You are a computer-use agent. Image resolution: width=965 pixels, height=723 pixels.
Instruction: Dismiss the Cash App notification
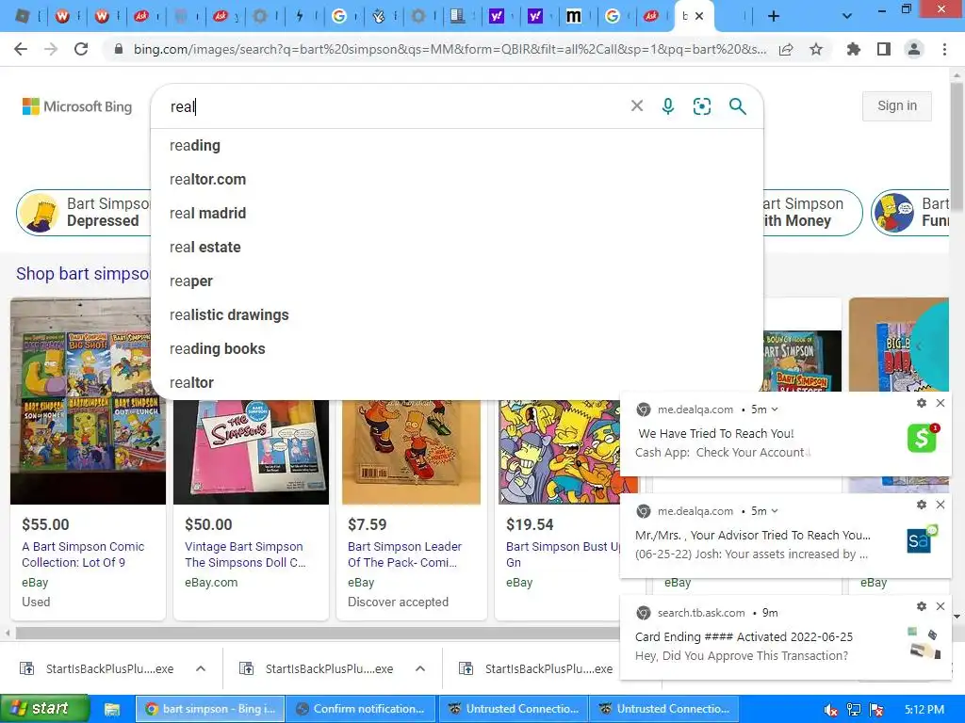click(940, 403)
